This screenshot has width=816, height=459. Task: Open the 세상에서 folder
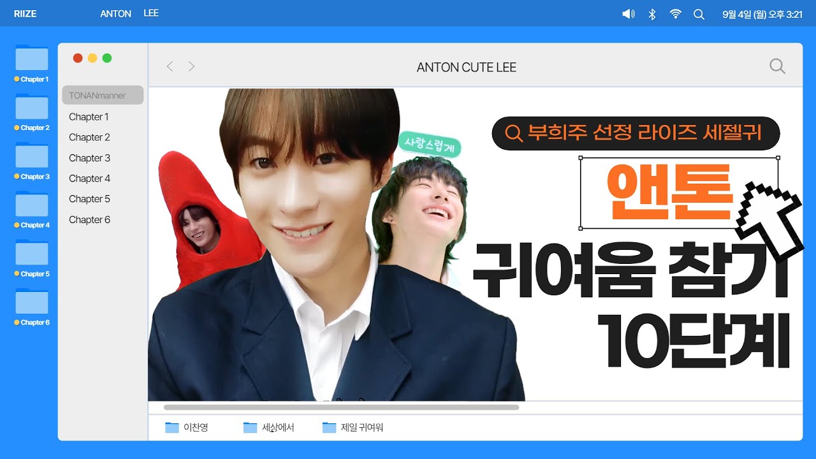[269, 428]
